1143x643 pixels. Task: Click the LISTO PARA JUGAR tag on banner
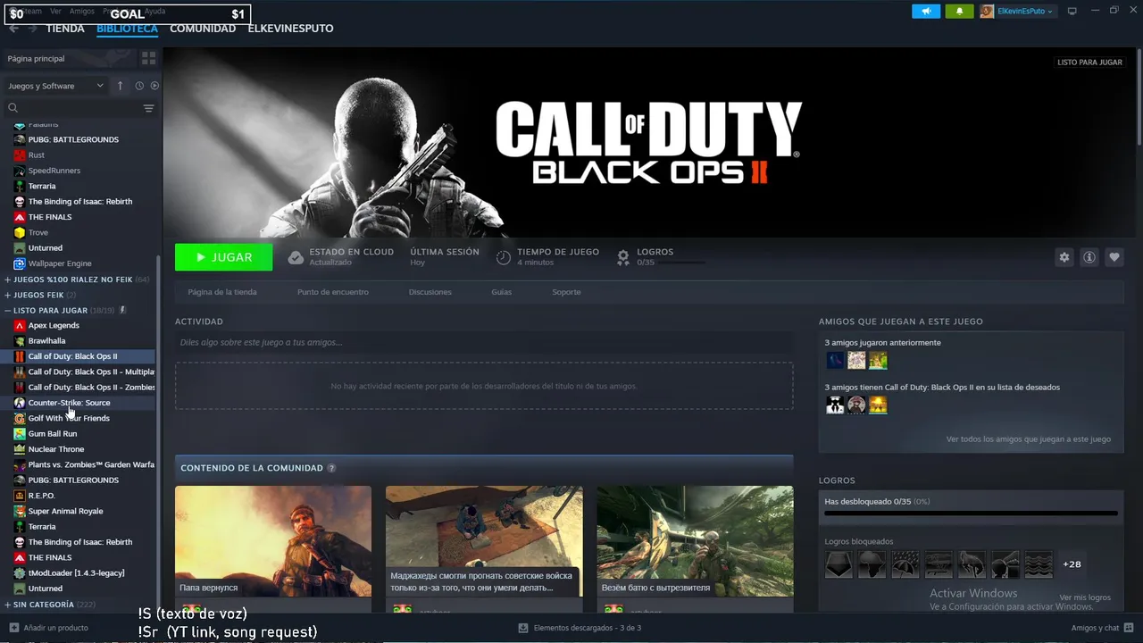pos(1089,63)
